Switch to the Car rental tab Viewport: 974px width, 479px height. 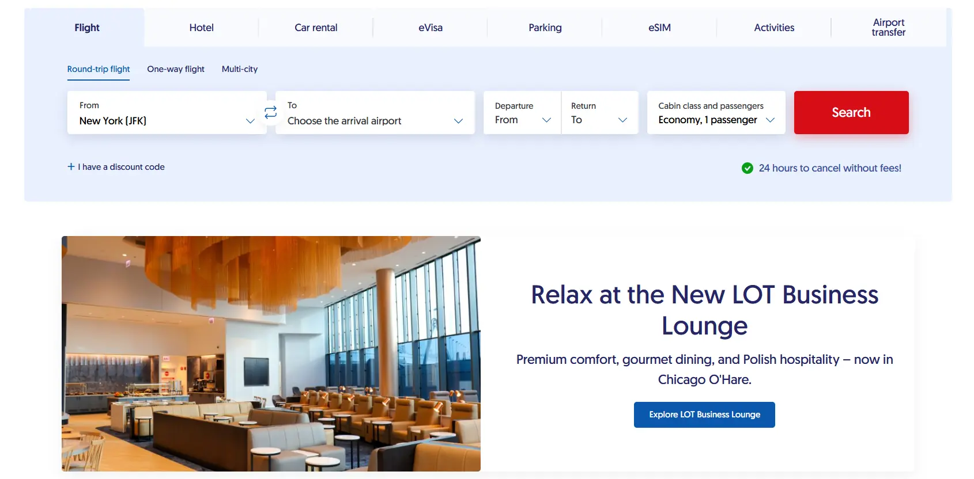click(x=316, y=28)
